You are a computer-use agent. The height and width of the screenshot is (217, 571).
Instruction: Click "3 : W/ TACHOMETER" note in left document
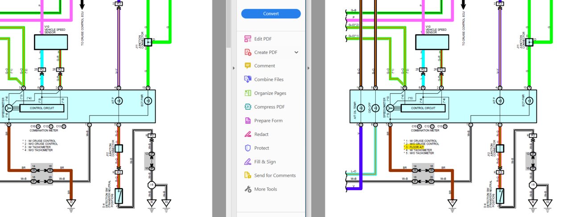(37, 147)
